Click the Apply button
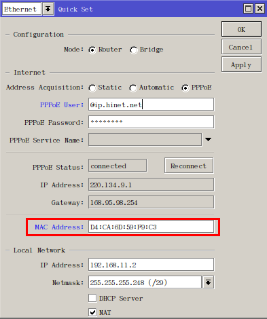The width and height of the screenshot is (267, 319). coord(241,64)
